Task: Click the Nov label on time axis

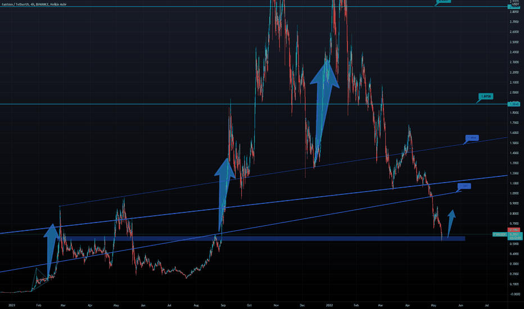Action: (276, 305)
